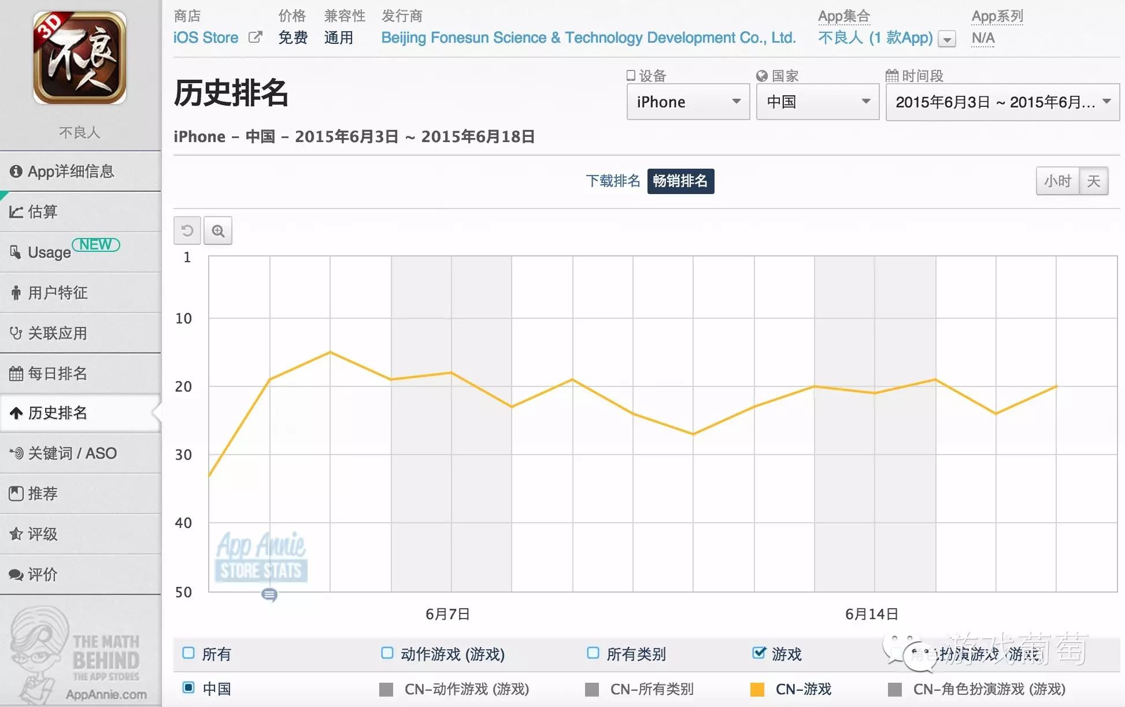Click the calendar icon beside 时间段 label
The height and width of the screenshot is (707, 1125).
click(x=892, y=76)
